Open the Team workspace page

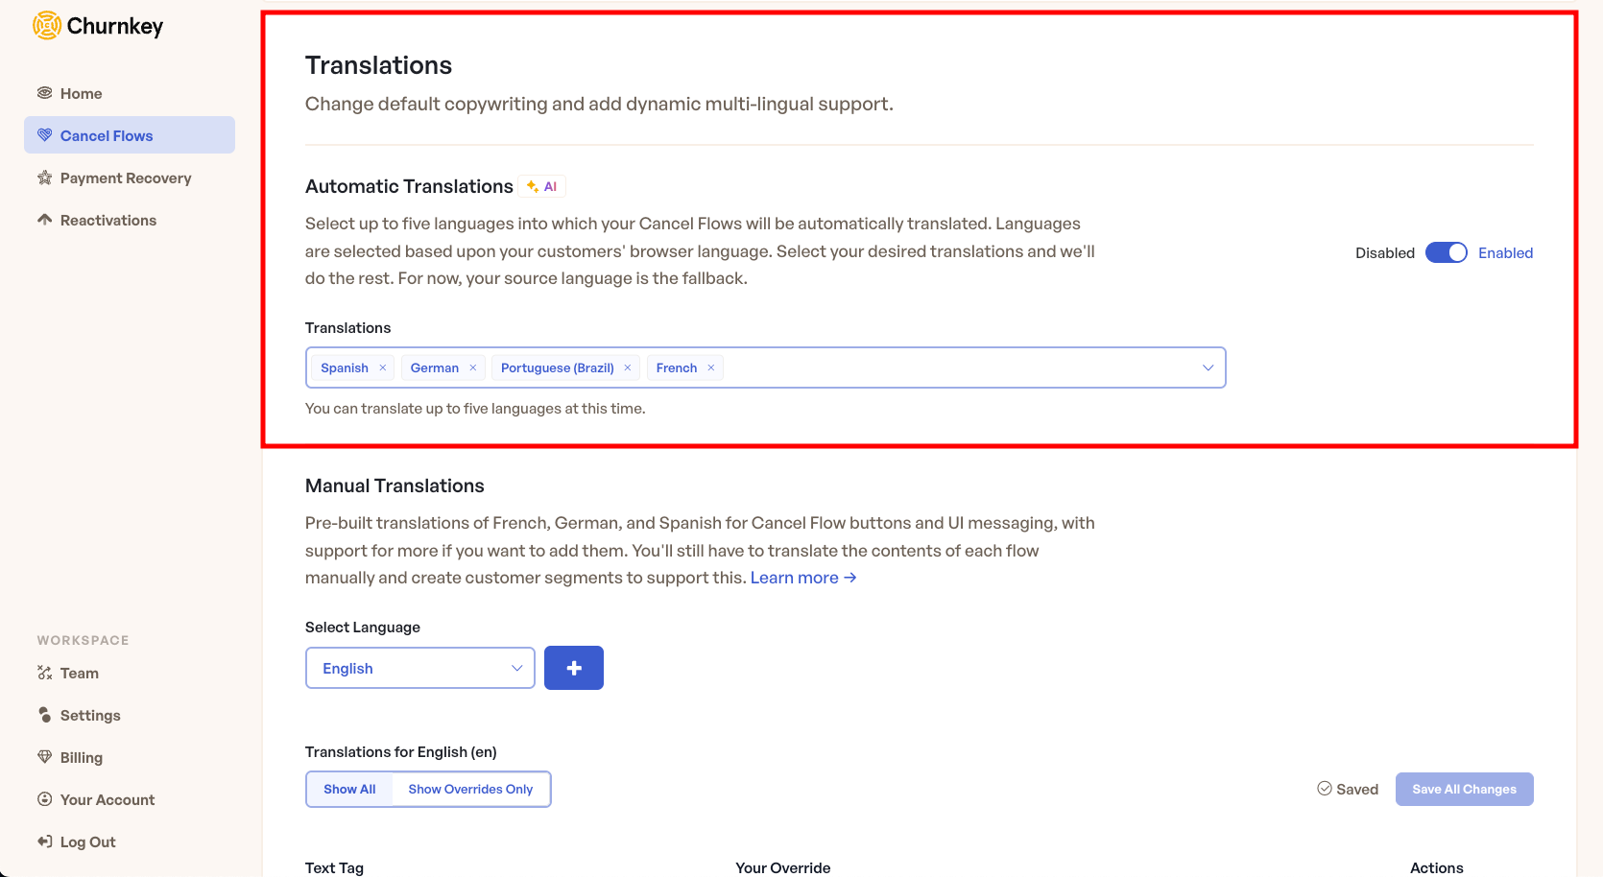[x=79, y=673]
